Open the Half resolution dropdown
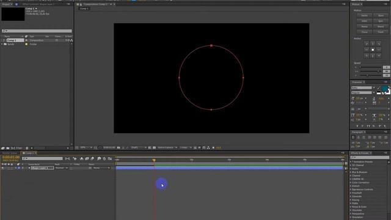 [139, 148]
